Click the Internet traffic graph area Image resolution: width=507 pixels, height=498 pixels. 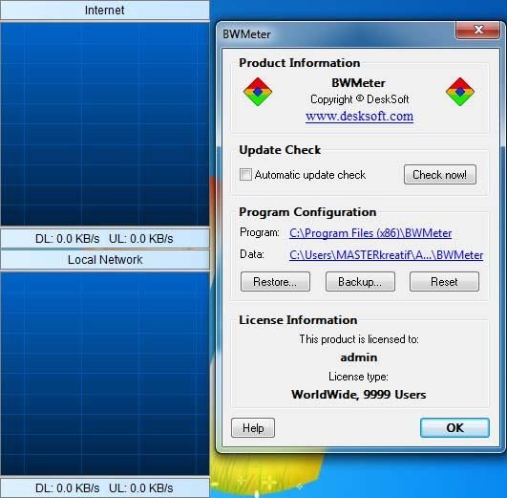[x=105, y=124]
